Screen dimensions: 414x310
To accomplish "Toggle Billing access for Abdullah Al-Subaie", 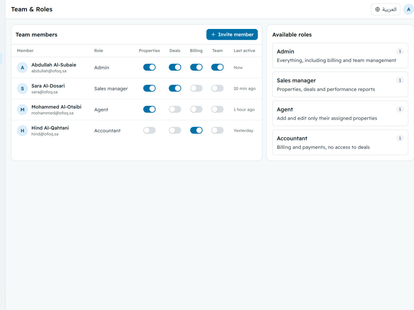I will click(x=196, y=67).
